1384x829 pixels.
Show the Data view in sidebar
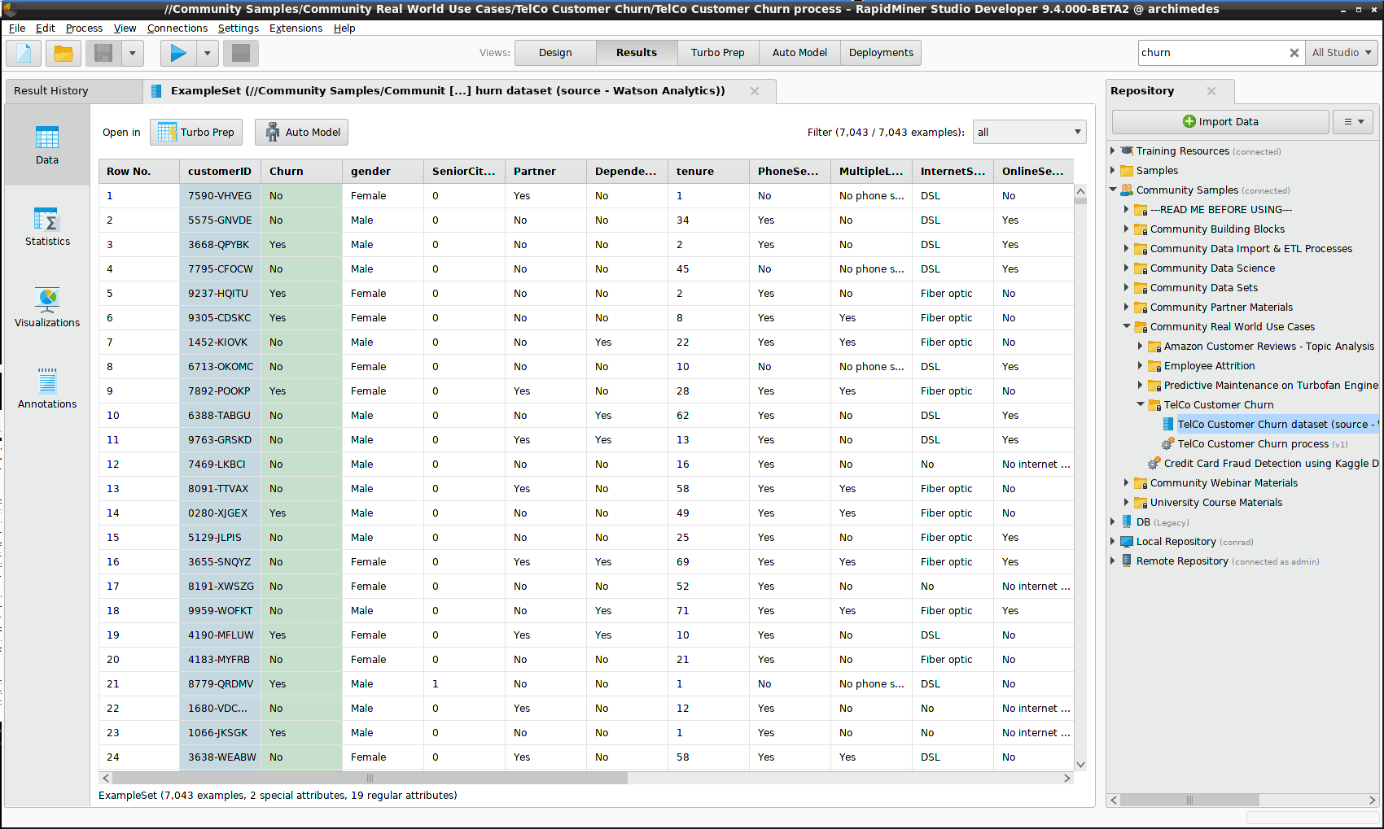click(47, 146)
